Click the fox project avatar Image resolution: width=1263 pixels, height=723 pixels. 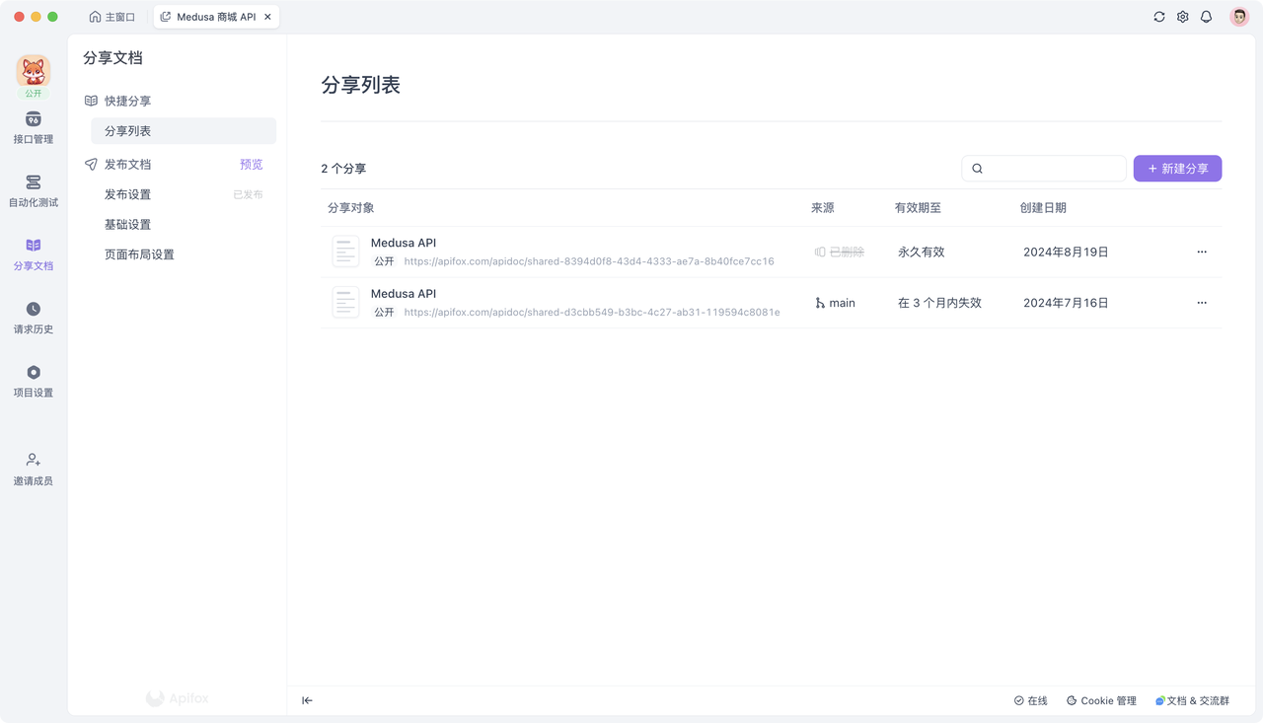click(34, 71)
